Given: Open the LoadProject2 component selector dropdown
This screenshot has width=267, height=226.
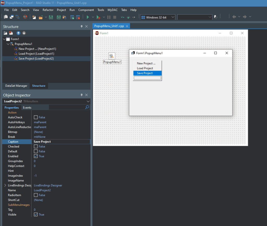Looking at the screenshot, I should (88, 101).
